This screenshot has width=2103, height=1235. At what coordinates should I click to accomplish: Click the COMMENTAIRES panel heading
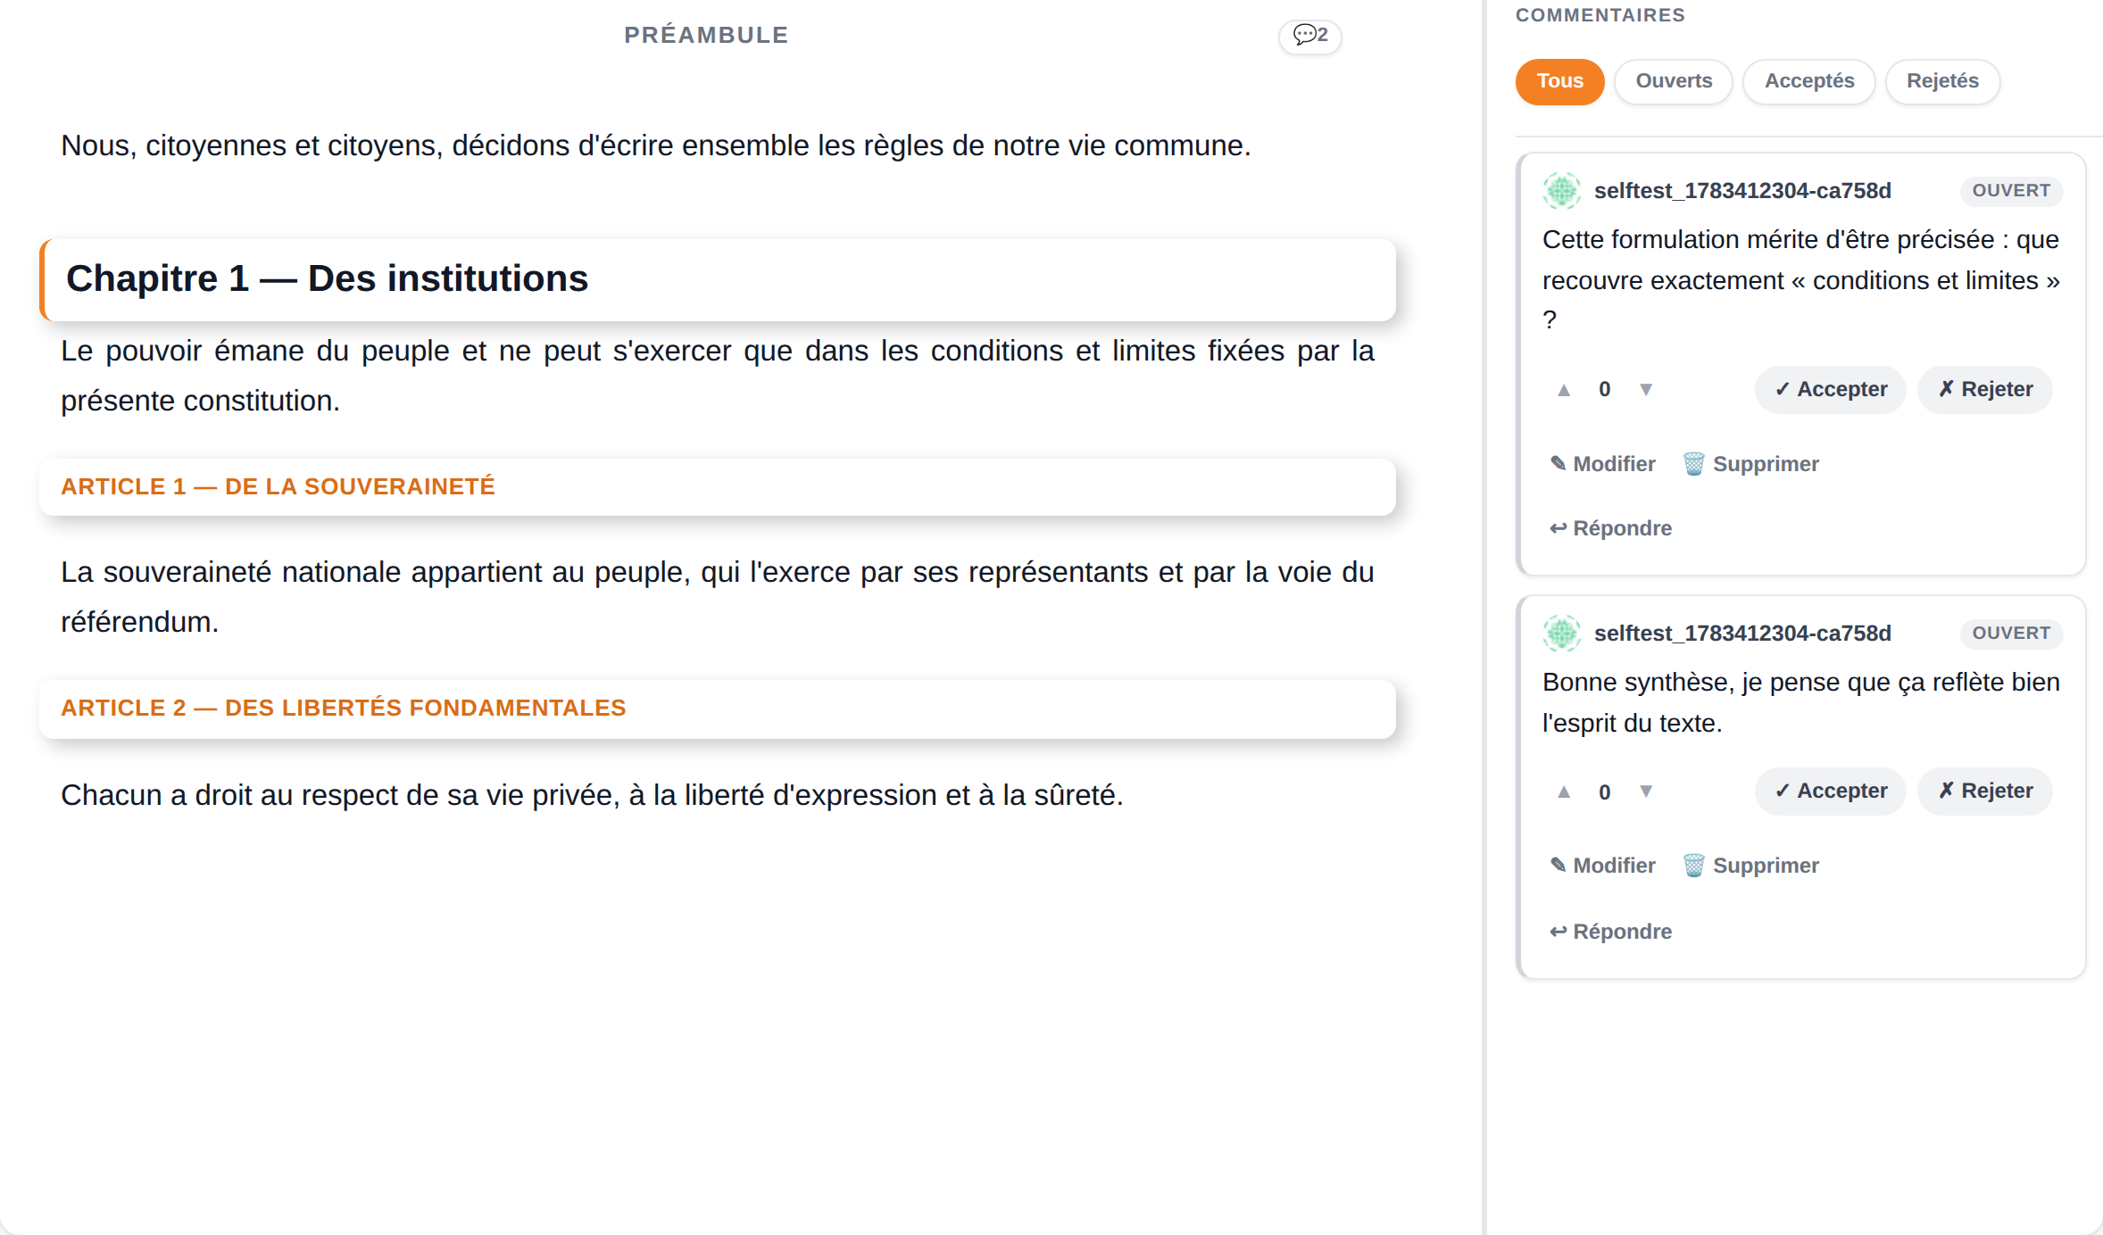pos(1600,15)
